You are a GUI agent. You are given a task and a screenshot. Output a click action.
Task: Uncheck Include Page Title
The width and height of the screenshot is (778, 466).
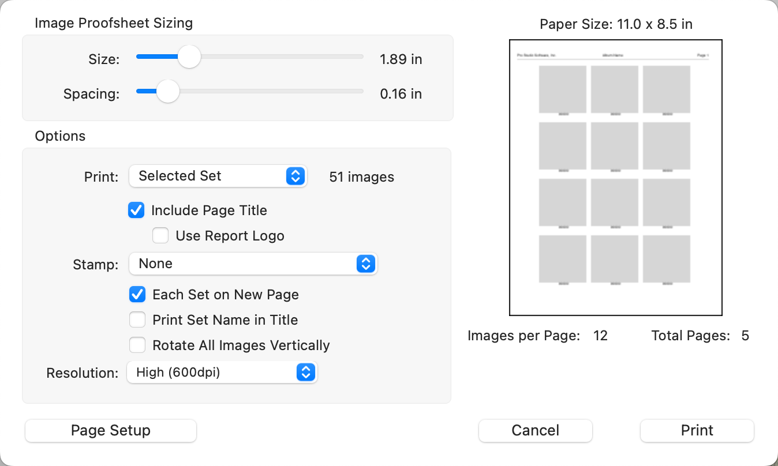tap(136, 211)
